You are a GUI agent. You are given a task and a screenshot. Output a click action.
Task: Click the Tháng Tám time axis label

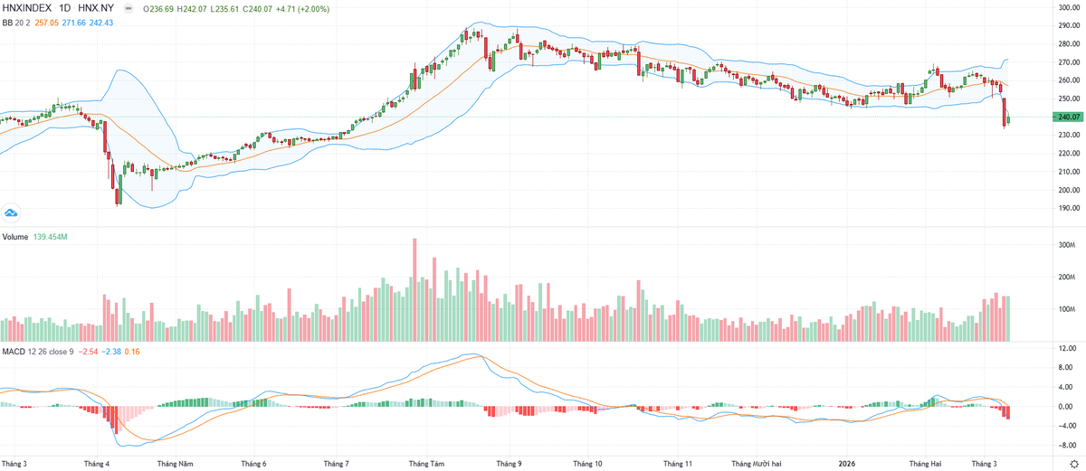coord(426,464)
